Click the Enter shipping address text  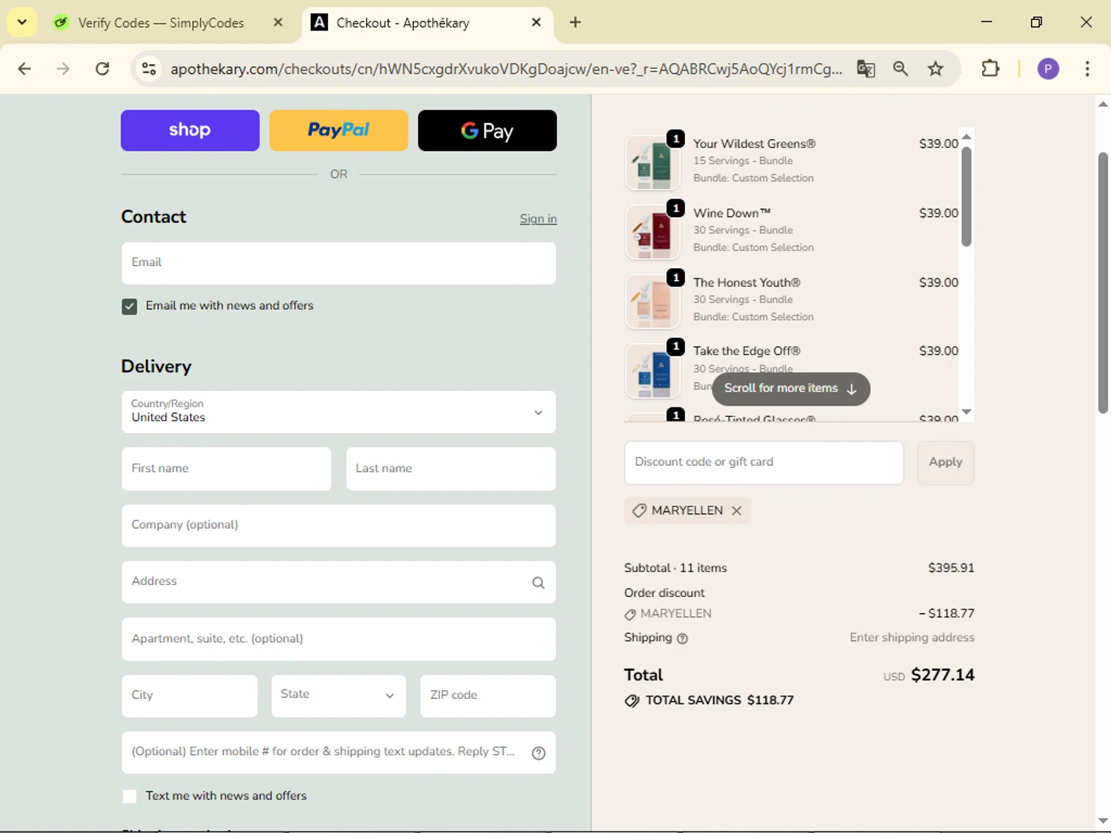912,638
